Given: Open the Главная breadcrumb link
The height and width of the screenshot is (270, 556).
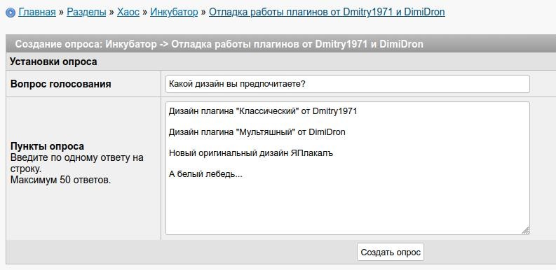Looking at the screenshot, I should click(37, 13).
